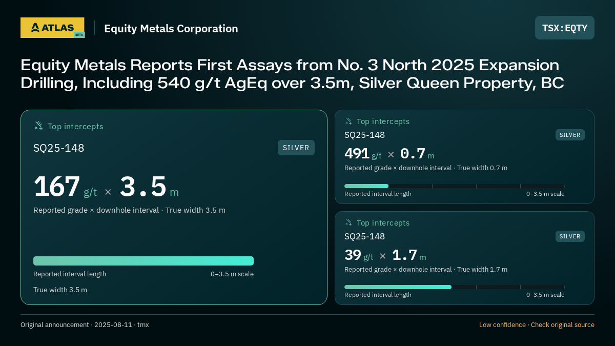Click the announcement headline about No. 3 North
The height and width of the screenshot is (346, 615).
[x=292, y=74]
